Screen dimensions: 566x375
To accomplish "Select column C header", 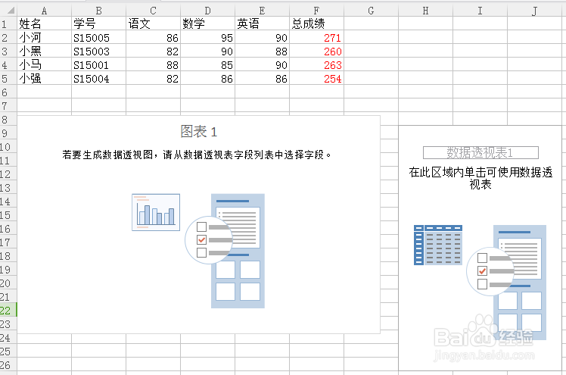I will tap(153, 11).
